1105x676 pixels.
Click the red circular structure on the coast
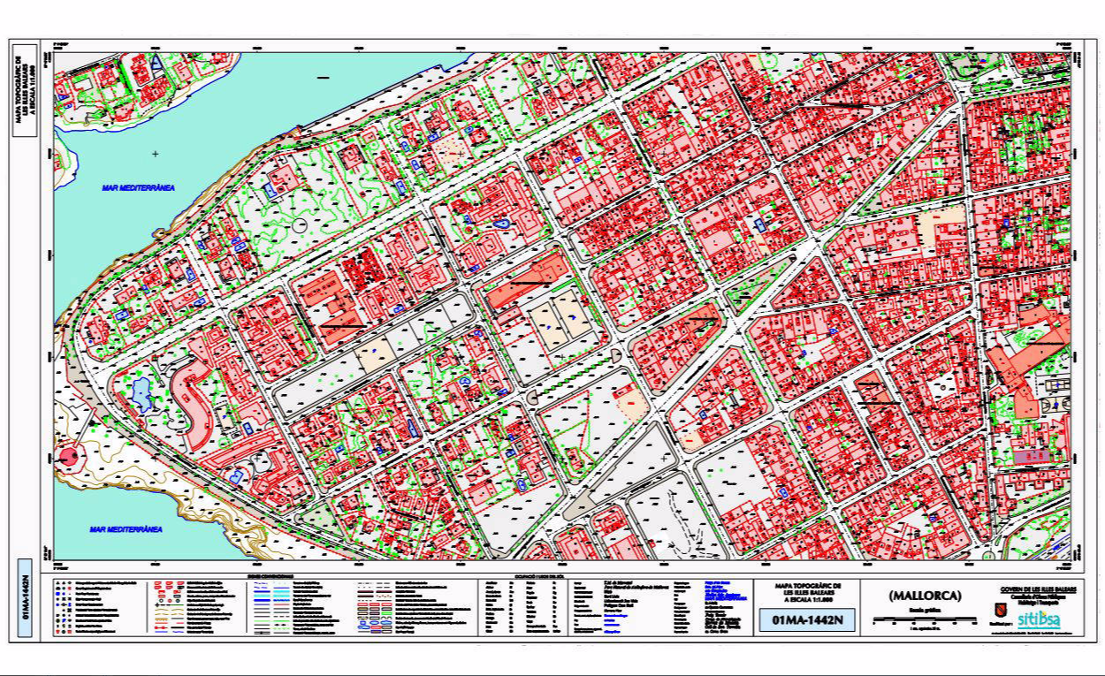pos(68,457)
